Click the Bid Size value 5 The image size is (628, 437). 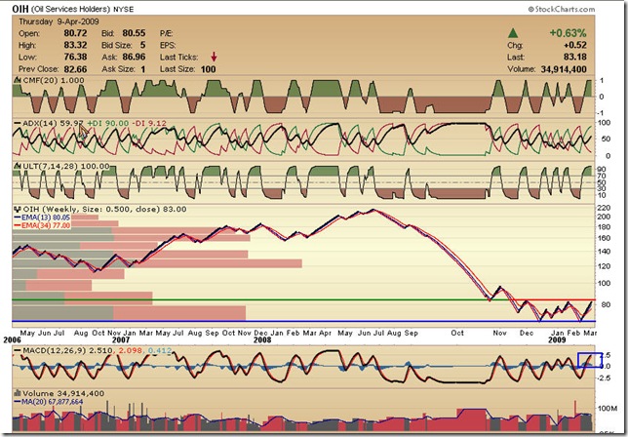[x=142, y=45]
